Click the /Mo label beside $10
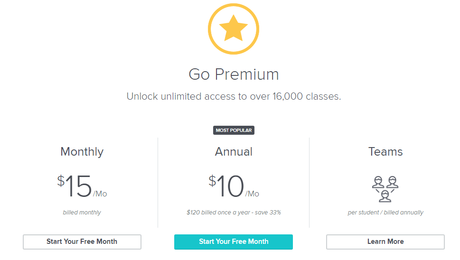The image size is (460, 260). pyautogui.click(x=252, y=194)
